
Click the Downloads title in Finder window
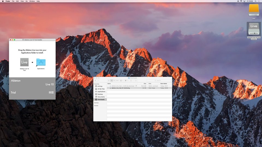[133, 78]
